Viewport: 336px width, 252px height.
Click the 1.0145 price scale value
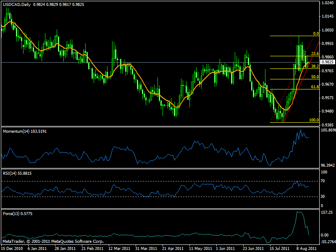(x=328, y=16)
